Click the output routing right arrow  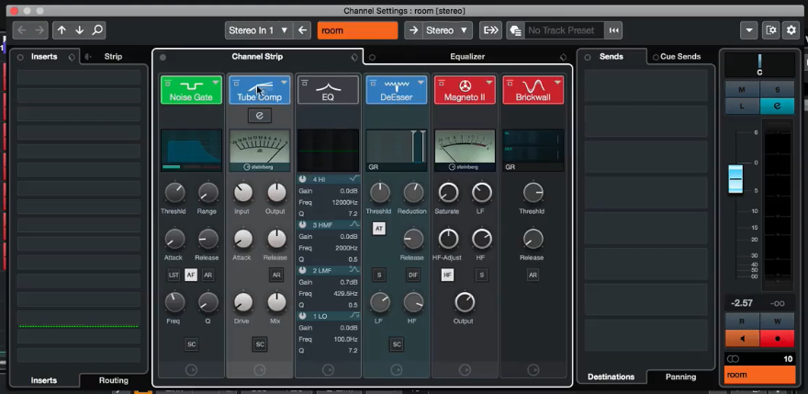point(413,30)
